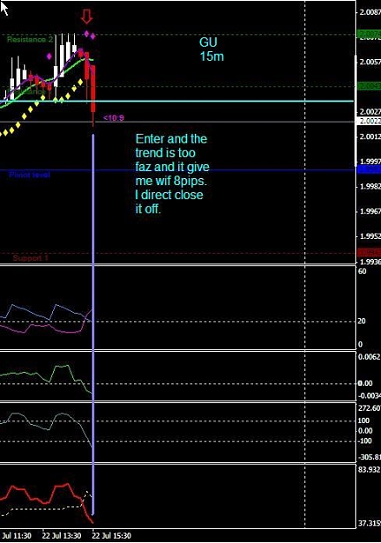Click the -100 level on the indicator scale
The image size is (381, 543).
tap(364, 440)
